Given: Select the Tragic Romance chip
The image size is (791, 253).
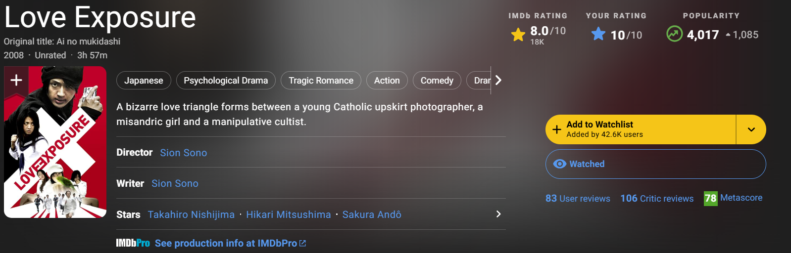Looking at the screenshot, I should click(321, 81).
